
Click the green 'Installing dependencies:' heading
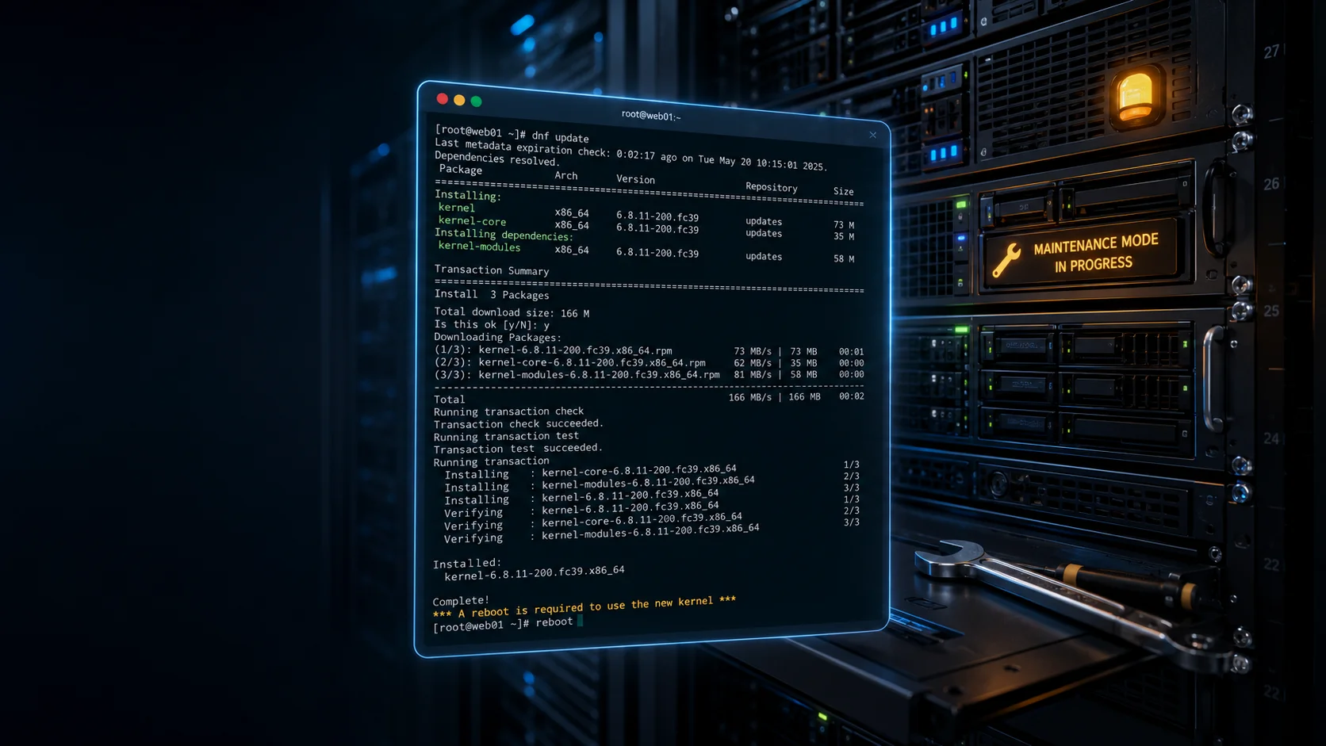click(x=503, y=235)
